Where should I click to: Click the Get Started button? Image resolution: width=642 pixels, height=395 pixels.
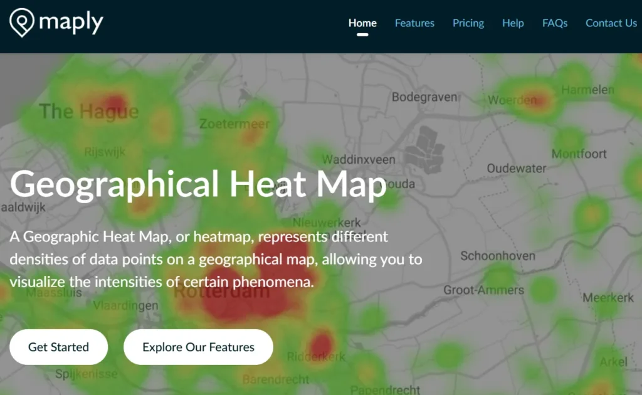click(58, 347)
